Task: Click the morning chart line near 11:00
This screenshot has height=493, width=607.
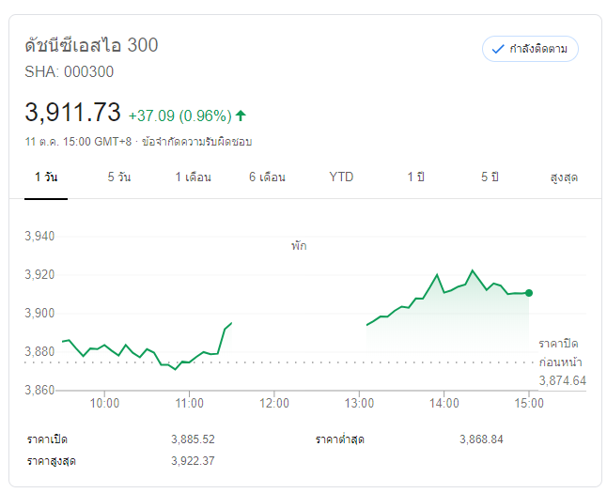Action: point(189,362)
